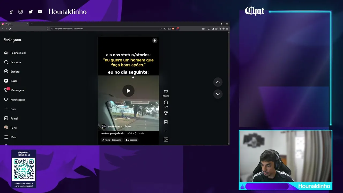Screen dimensions: 343x193
Task: Open the reel's three-dot options menu
Action: 166,131
